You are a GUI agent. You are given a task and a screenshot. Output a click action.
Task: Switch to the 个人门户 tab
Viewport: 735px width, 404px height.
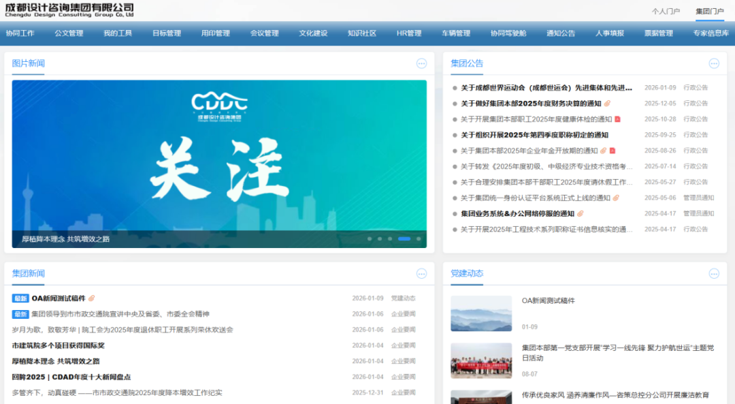pyautogui.click(x=666, y=12)
